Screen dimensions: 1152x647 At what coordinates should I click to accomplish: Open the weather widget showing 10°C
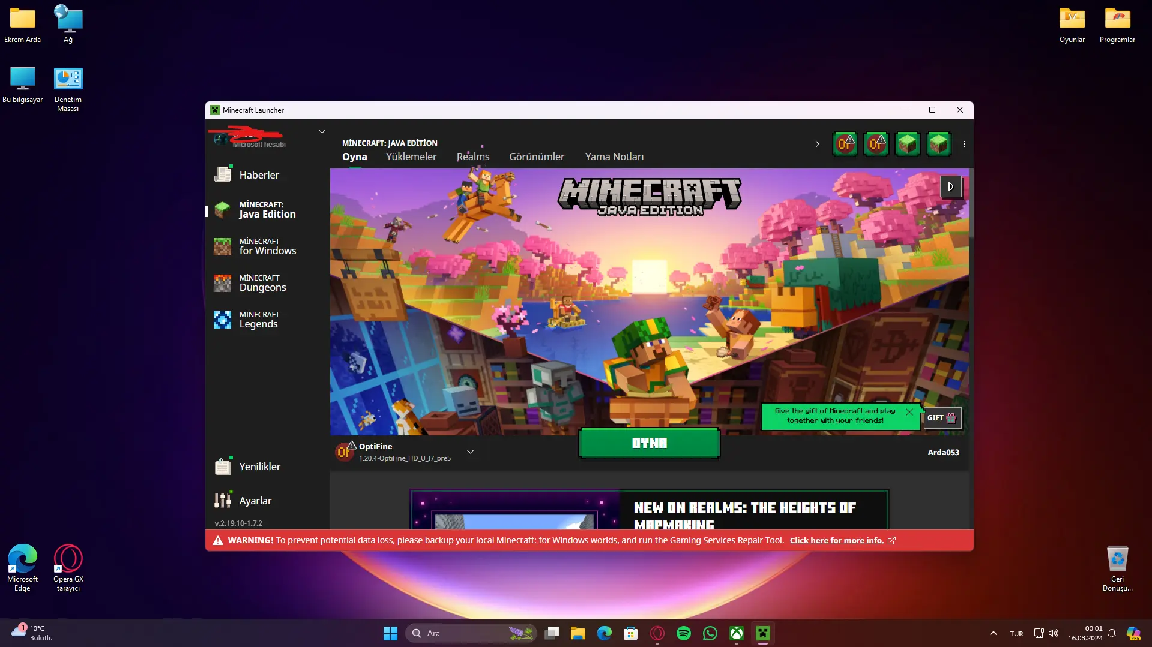[32, 633]
